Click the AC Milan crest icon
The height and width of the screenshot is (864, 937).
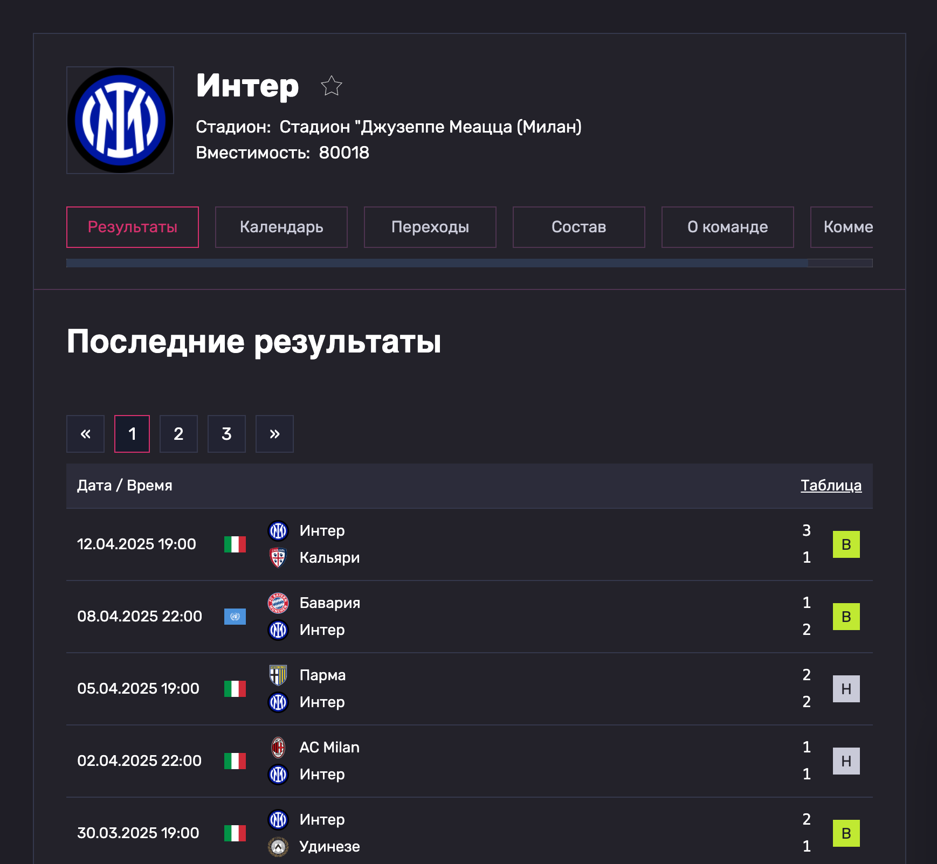278,747
